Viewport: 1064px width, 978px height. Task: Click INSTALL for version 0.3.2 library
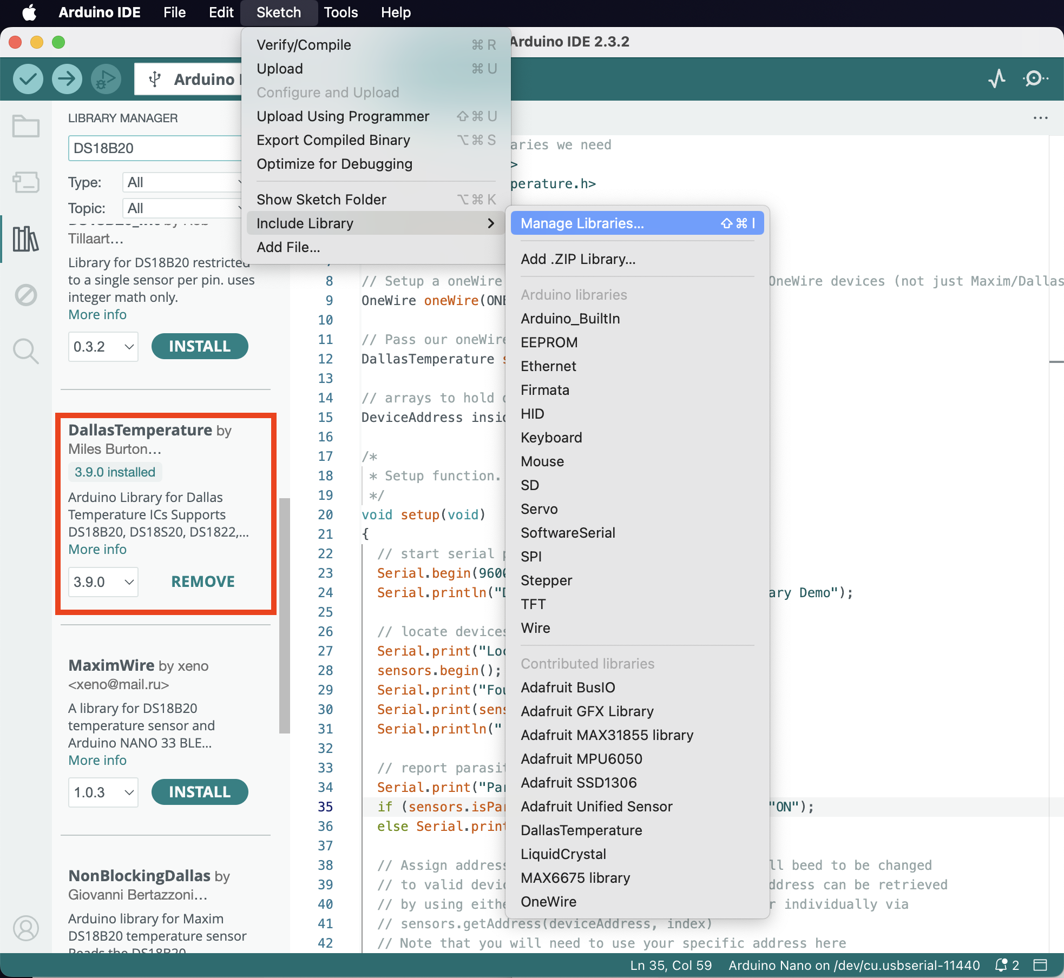(x=200, y=346)
